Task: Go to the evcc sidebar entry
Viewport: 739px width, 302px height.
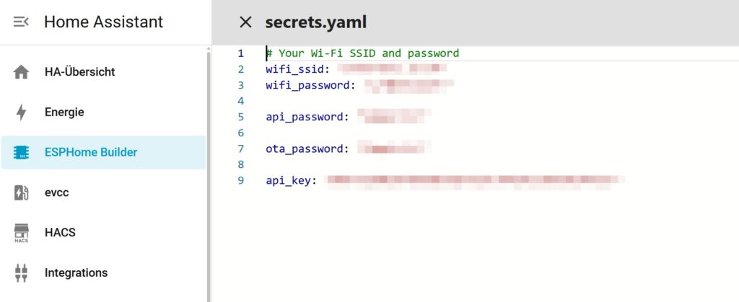Action: [56, 192]
